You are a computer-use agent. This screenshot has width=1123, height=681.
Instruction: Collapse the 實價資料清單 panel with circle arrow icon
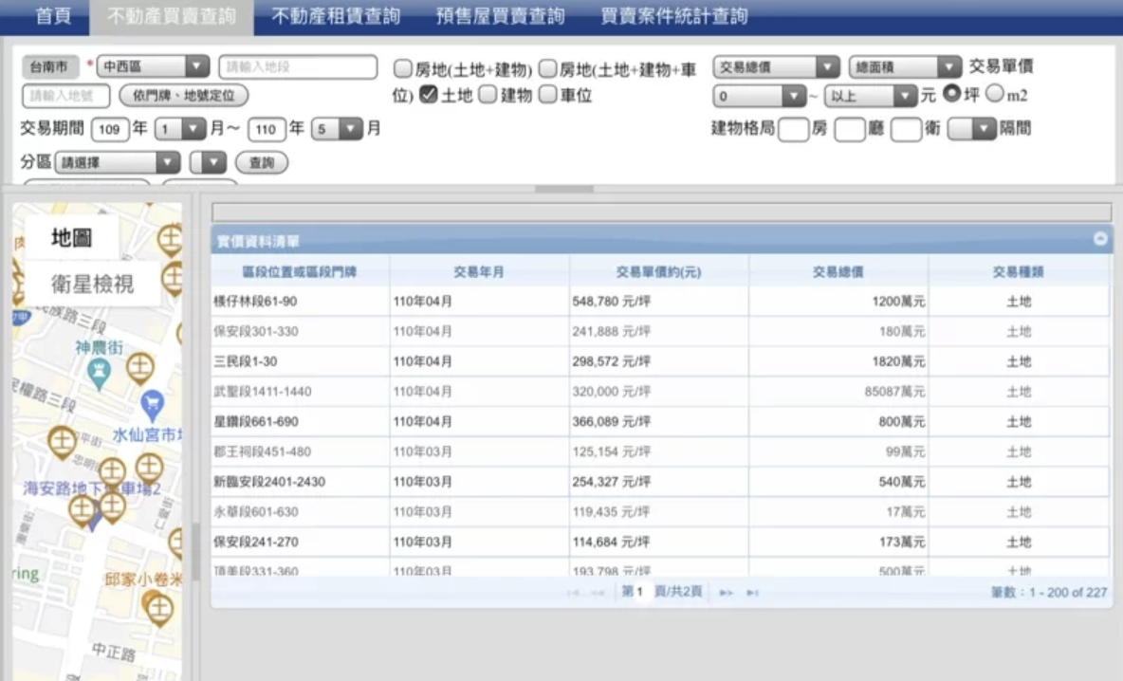pyautogui.click(x=1100, y=239)
